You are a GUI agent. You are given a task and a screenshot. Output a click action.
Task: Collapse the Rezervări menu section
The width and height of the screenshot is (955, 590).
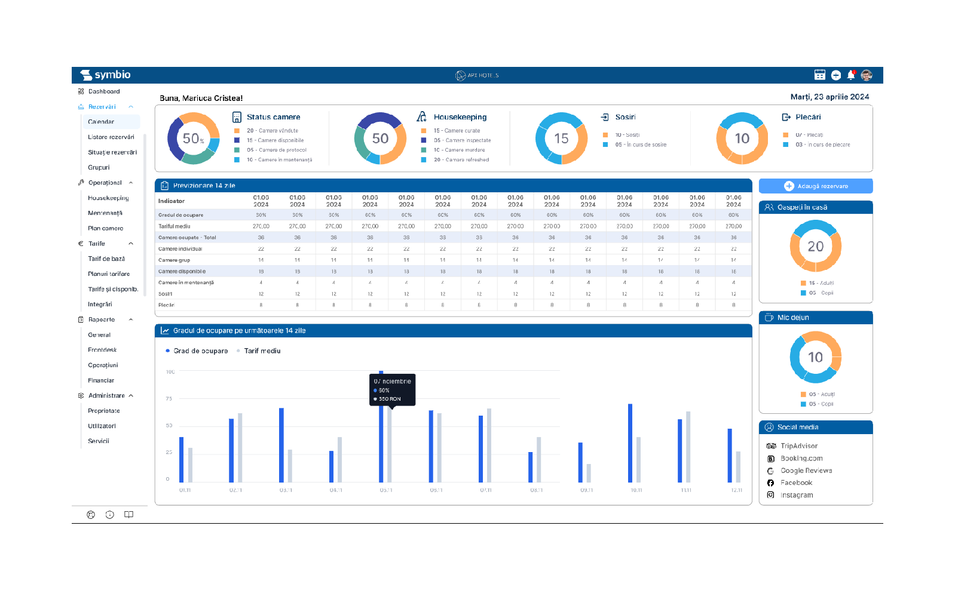click(131, 107)
